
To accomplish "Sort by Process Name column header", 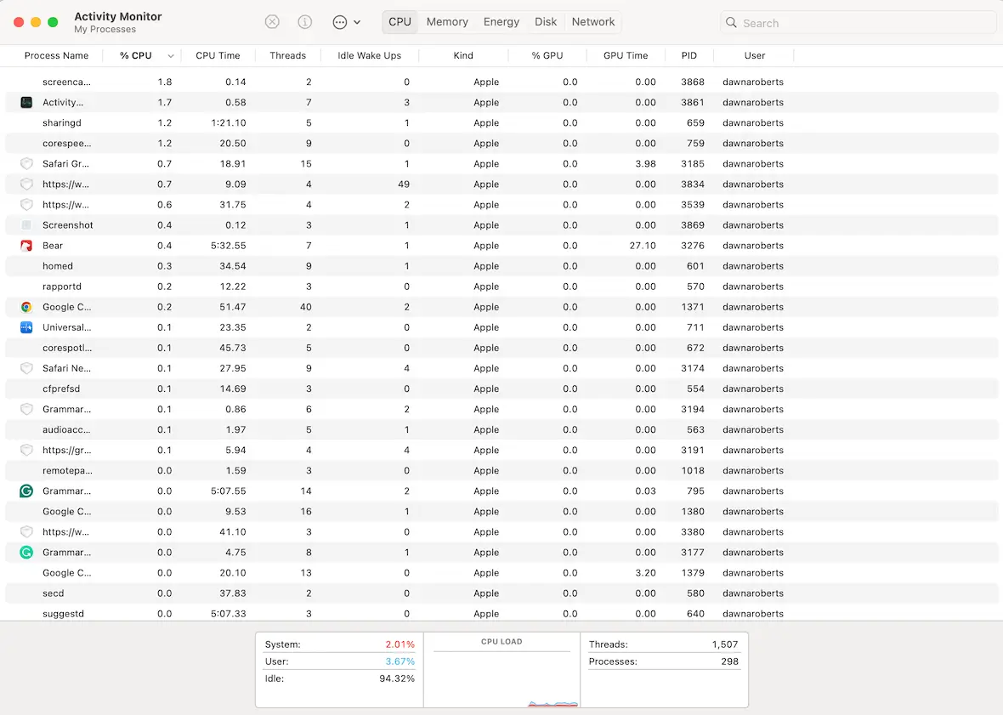I will click(x=56, y=55).
